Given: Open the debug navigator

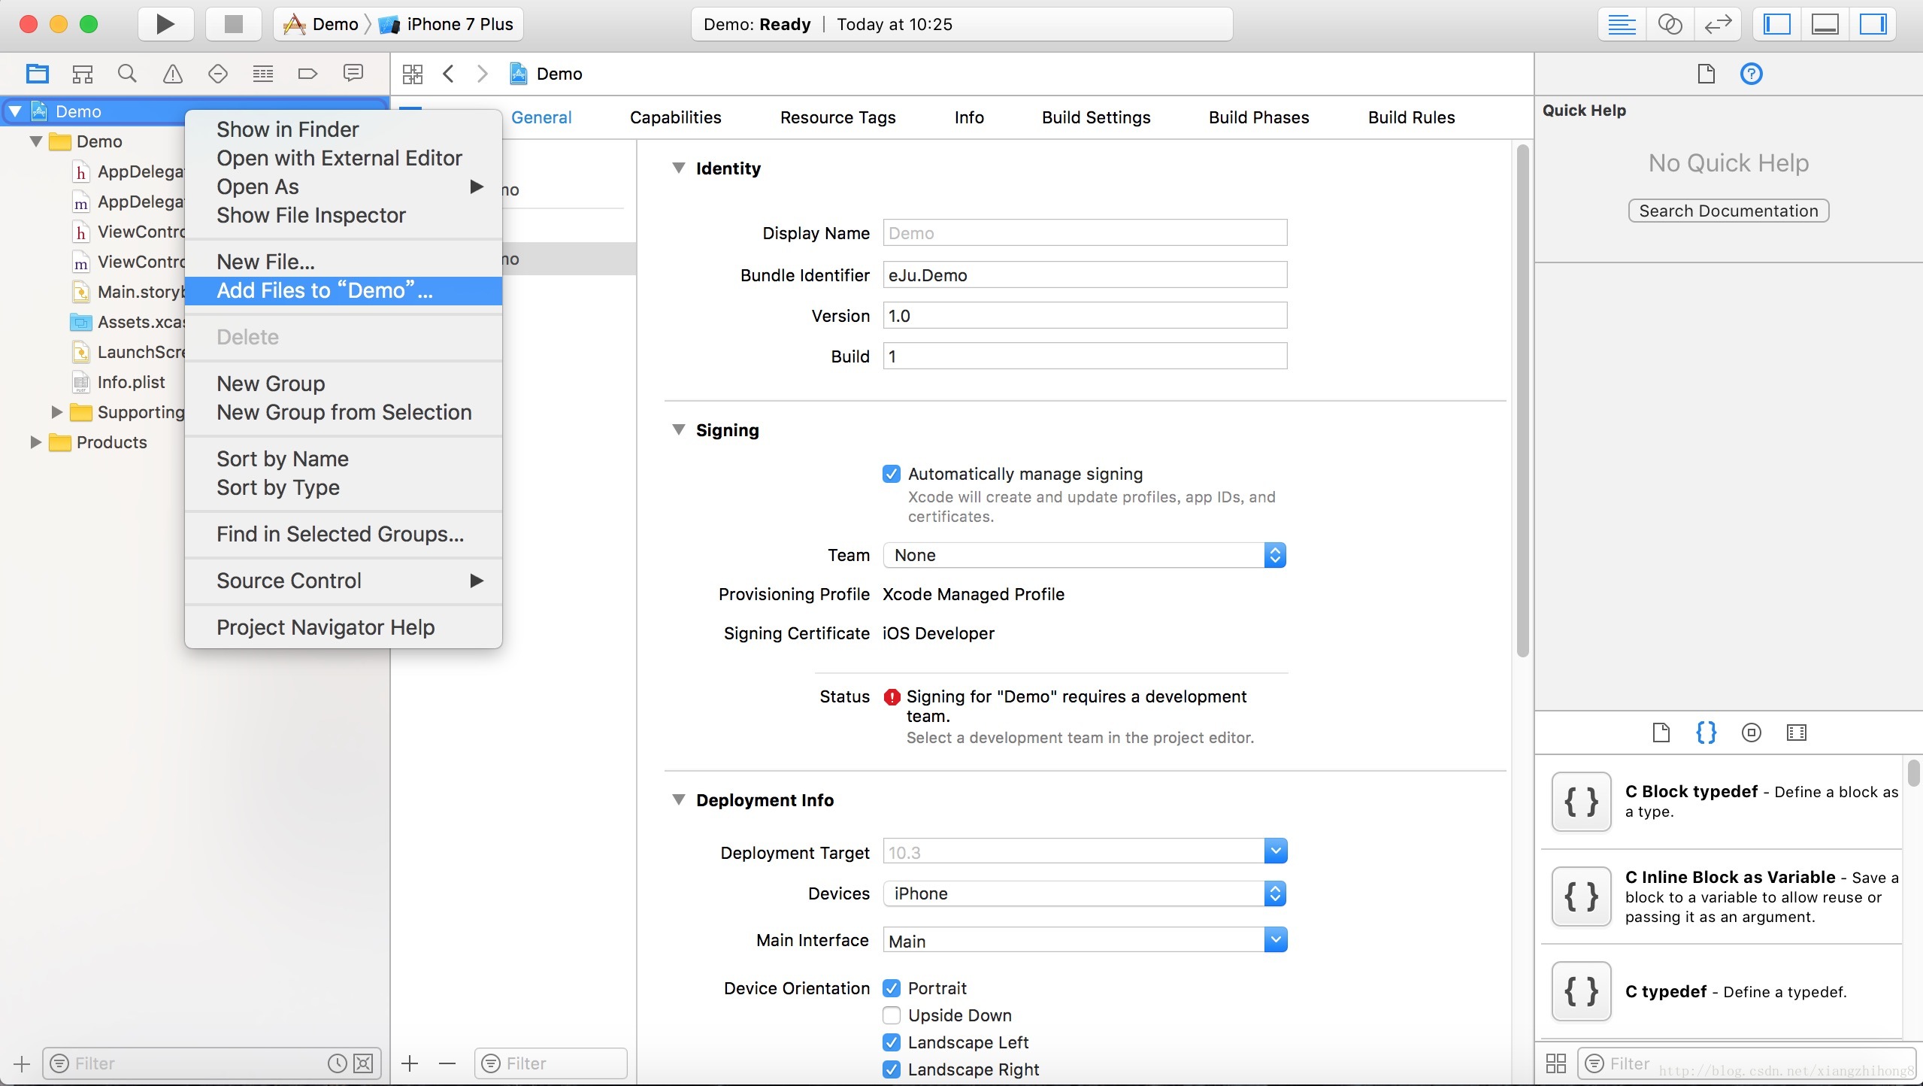Looking at the screenshot, I should (263, 74).
